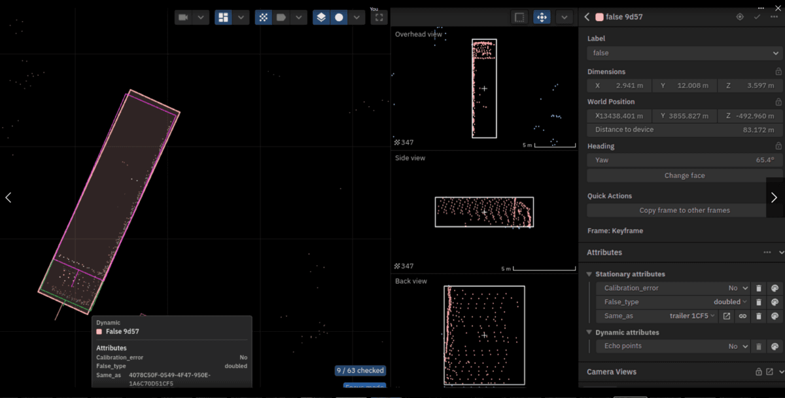Click the Yaw field showing 65.4°
Image resolution: width=785 pixels, height=398 pixels.
click(x=684, y=160)
